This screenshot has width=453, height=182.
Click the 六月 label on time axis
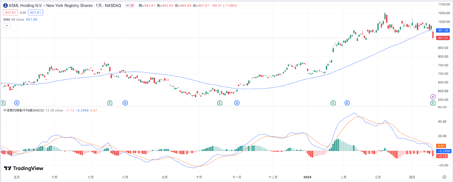(x=55, y=177)
